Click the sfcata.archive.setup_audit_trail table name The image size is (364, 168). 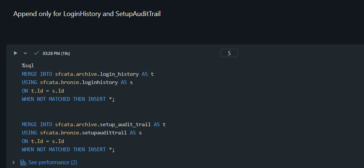[103, 124]
